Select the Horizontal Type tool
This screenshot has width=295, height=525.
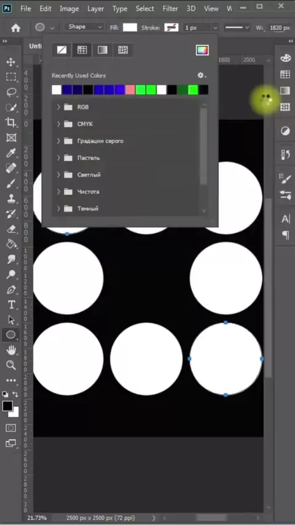10,305
